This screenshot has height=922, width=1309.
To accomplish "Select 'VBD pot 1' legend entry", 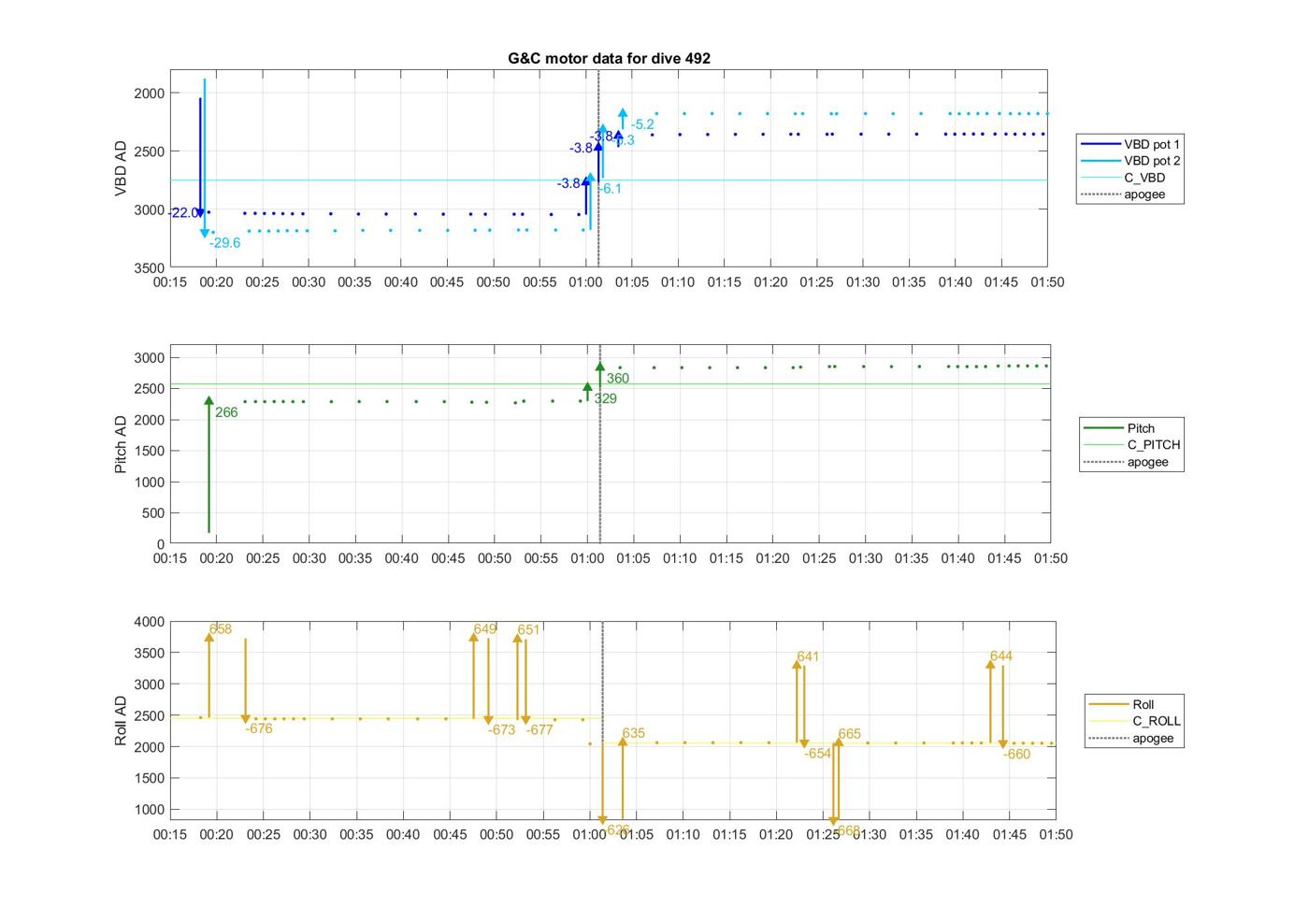I will pyautogui.click(x=1130, y=144).
